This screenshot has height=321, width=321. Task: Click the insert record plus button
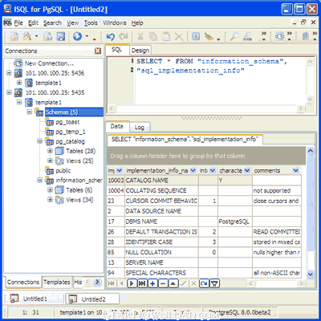(x=152, y=283)
